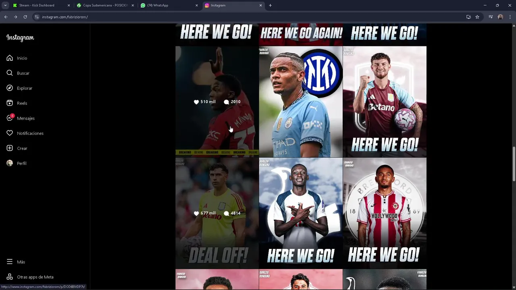Open Mensajes icon with notification badge

point(10,118)
